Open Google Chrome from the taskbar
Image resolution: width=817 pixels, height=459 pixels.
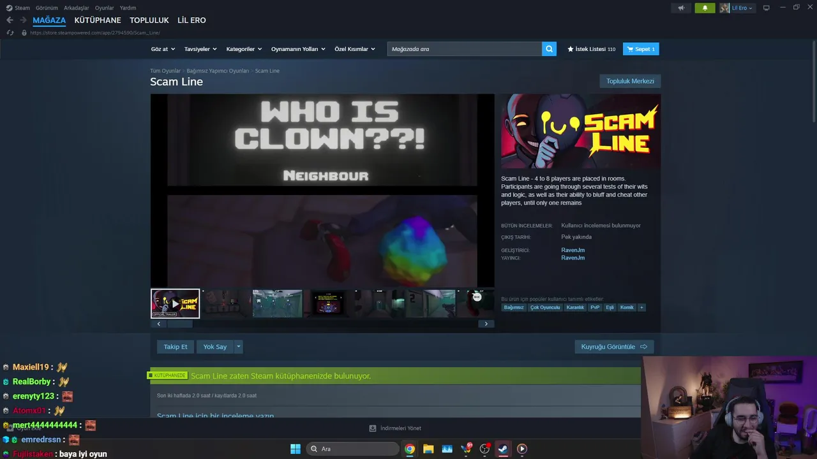(x=410, y=449)
